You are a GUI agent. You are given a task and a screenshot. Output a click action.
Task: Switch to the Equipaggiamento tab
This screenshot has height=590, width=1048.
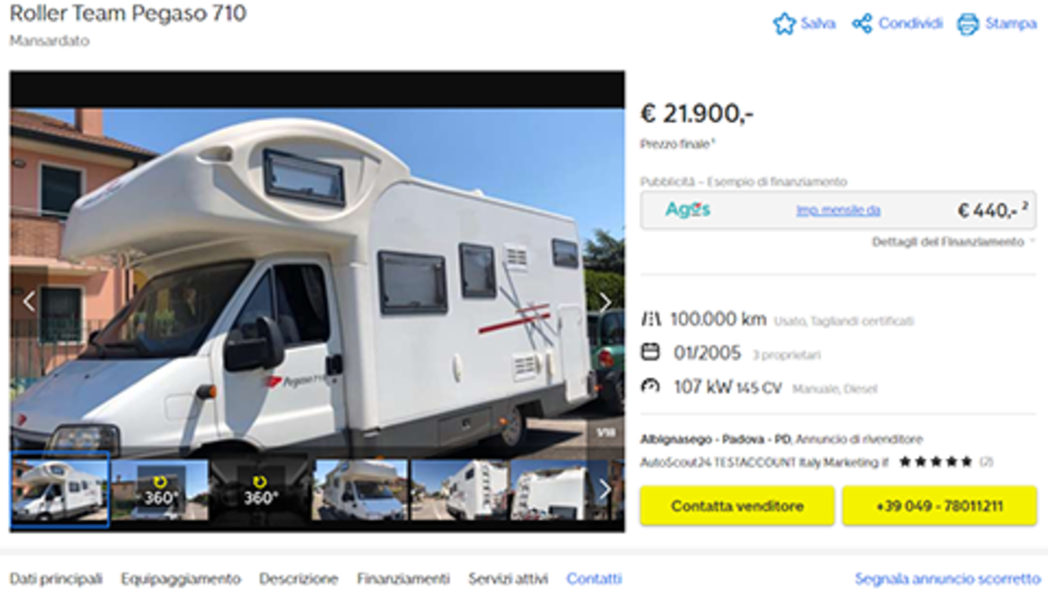tap(180, 579)
